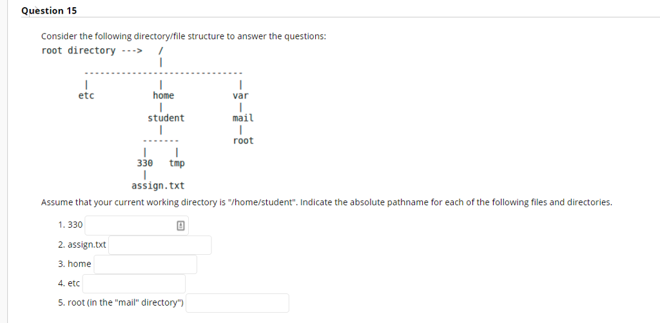Click the 'etc' node in the directory tree
The height and width of the screenshot is (323, 660).
point(86,96)
